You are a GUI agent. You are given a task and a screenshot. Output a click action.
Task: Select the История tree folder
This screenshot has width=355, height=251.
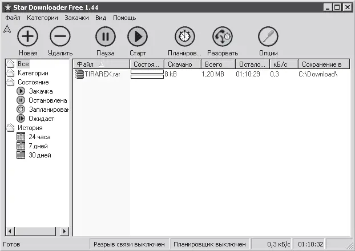(x=30, y=128)
